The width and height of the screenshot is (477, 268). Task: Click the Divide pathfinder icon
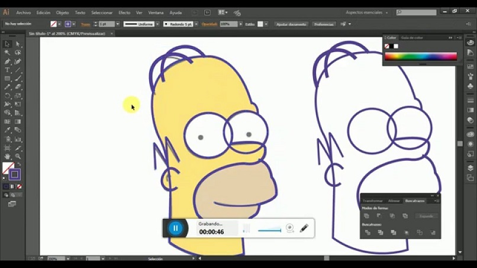tap(368, 233)
